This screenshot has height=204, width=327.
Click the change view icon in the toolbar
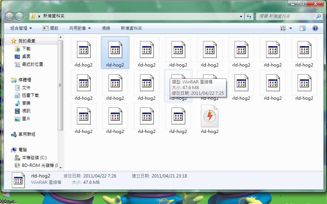pyautogui.click(x=283, y=28)
